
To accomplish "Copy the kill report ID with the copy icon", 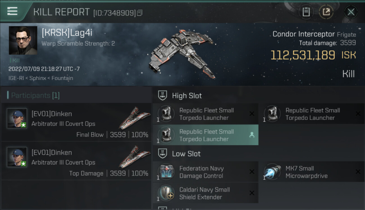I will (x=140, y=13).
